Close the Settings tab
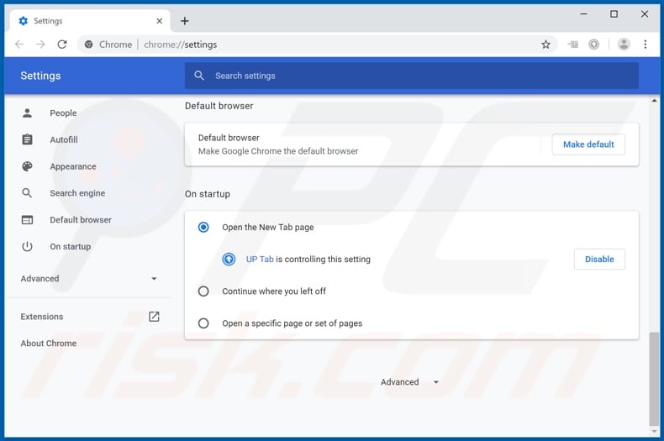Image resolution: width=664 pixels, height=441 pixels. coord(159,21)
